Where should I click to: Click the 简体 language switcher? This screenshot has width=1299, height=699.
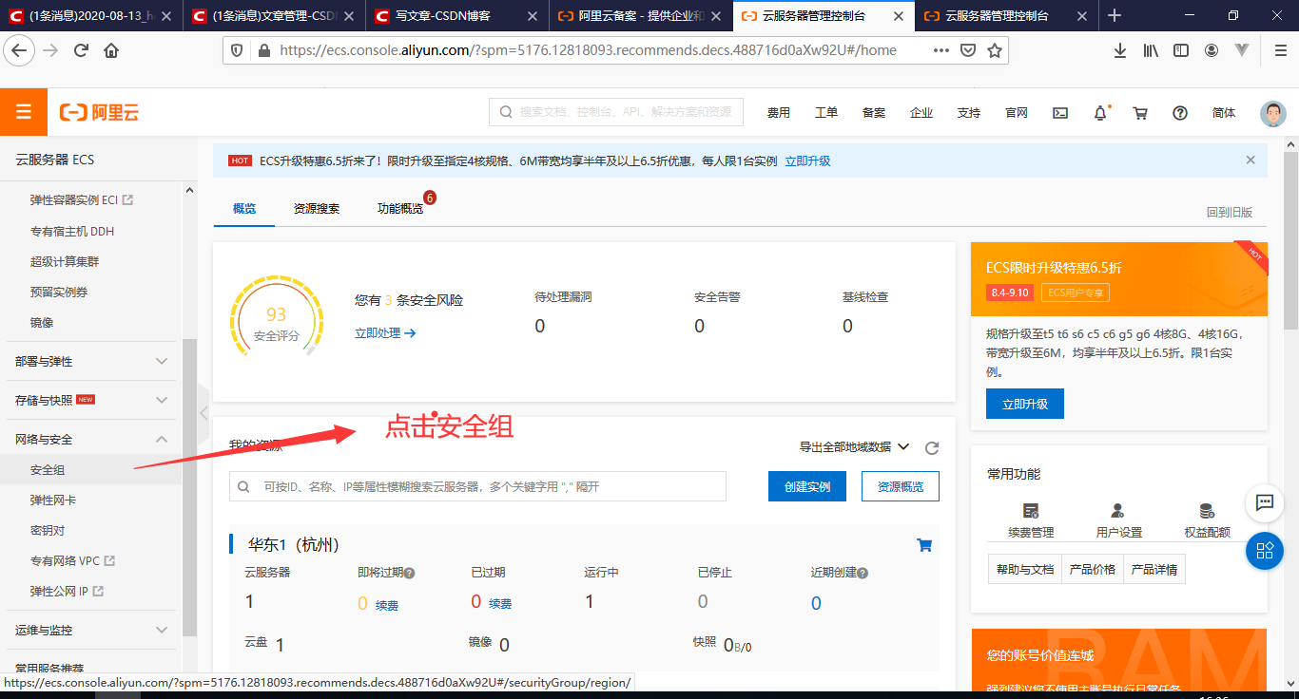pyautogui.click(x=1224, y=113)
